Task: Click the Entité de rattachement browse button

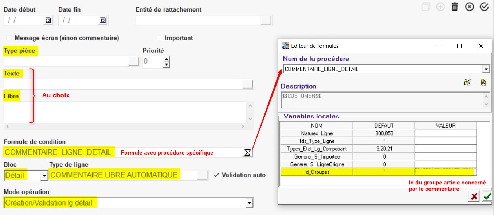Action: tap(266, 20)
